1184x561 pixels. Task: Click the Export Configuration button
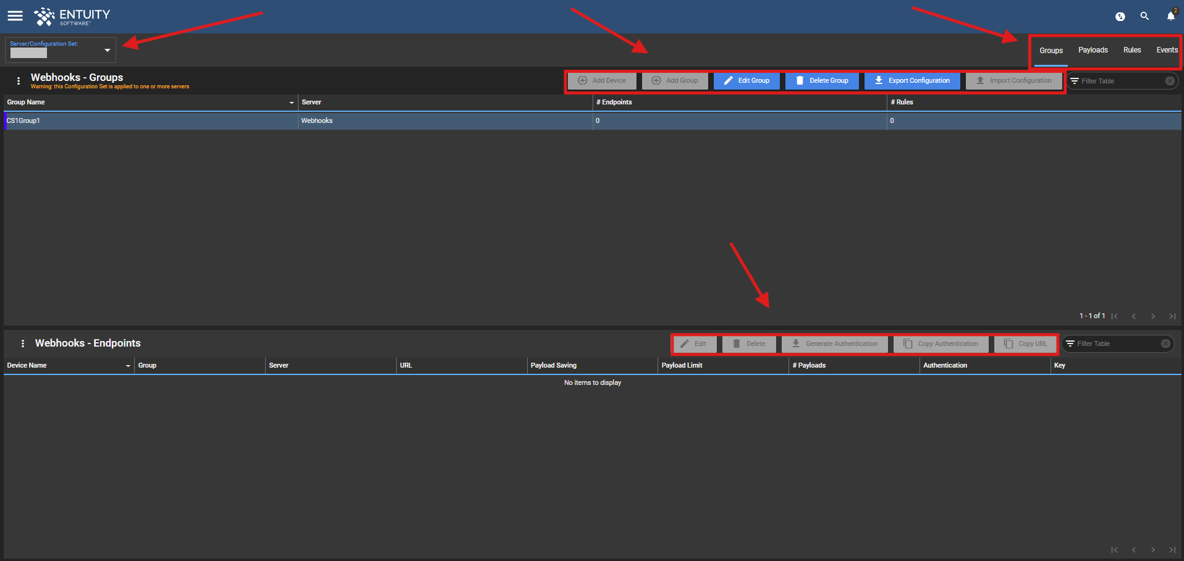[912, 81]
